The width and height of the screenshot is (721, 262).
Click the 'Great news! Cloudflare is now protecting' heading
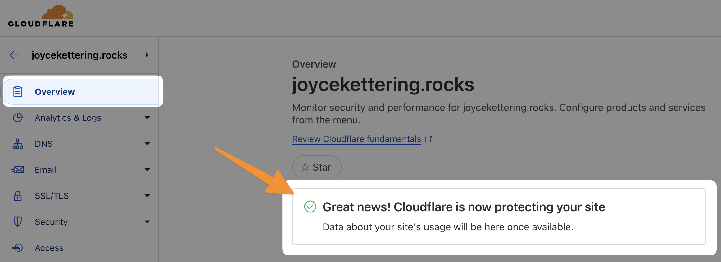click(x=464, y=207)
